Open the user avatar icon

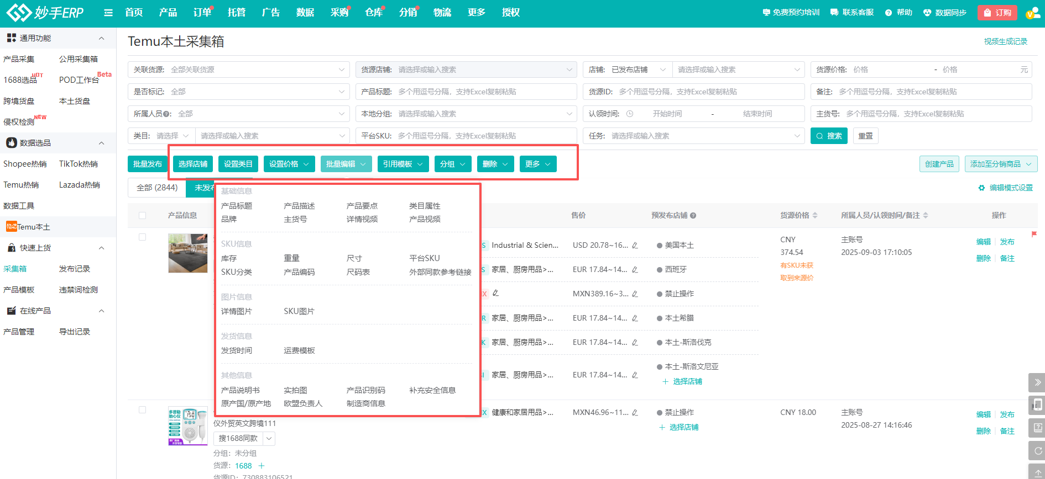coord(1032,13)
